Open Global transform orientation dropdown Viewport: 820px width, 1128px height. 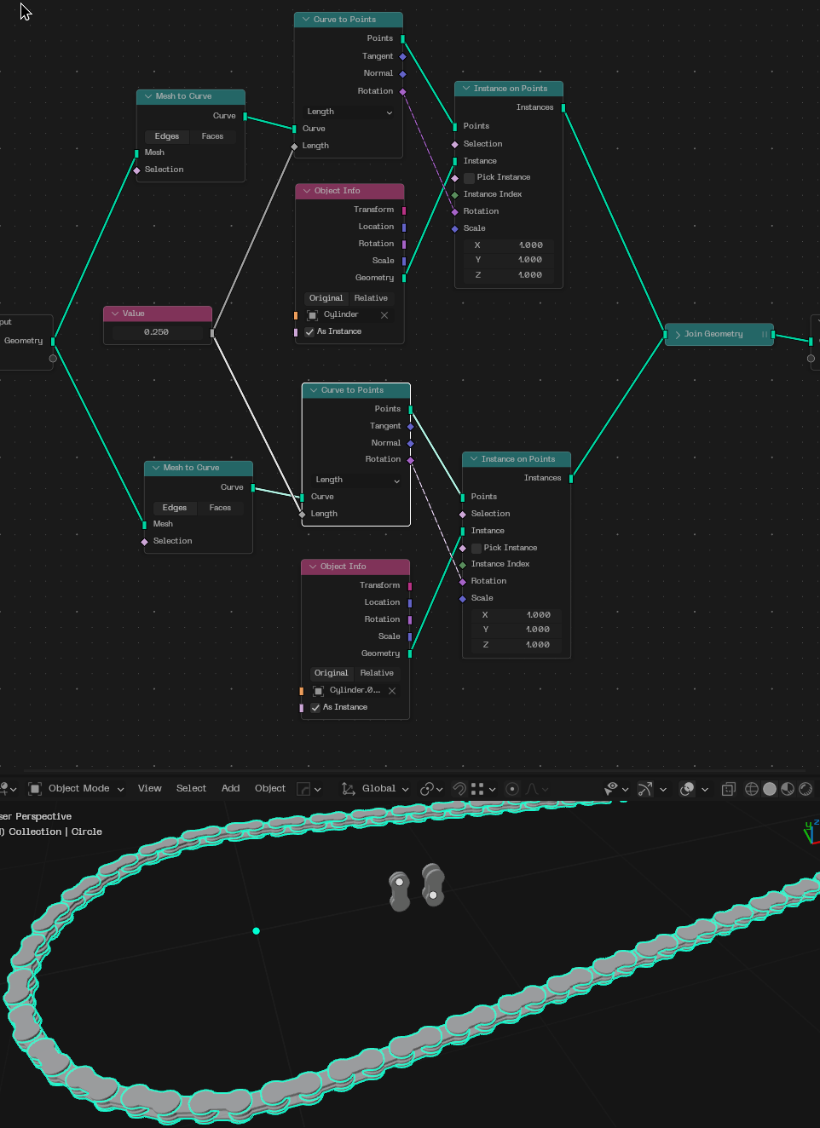coord(376,789)
